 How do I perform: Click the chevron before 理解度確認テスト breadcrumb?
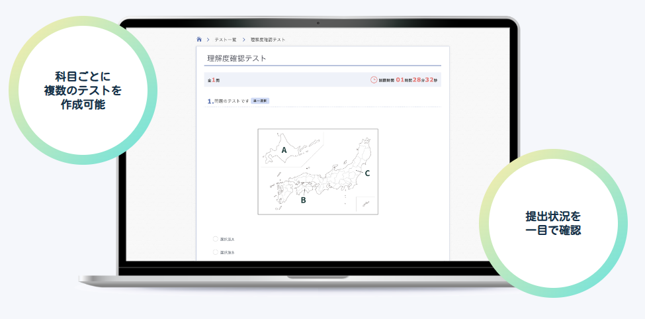coord(243,40)
